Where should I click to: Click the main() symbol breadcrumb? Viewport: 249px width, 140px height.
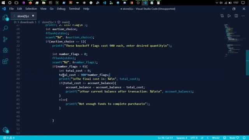coord(66,22)
